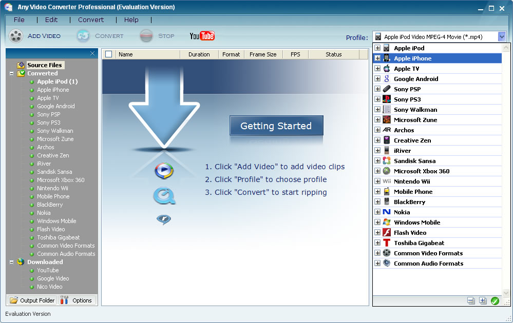The height and width of the screenshot is (323, 513).
Task: Click the expand-all icon in profile panel footer
Action: tap(483, 301)
